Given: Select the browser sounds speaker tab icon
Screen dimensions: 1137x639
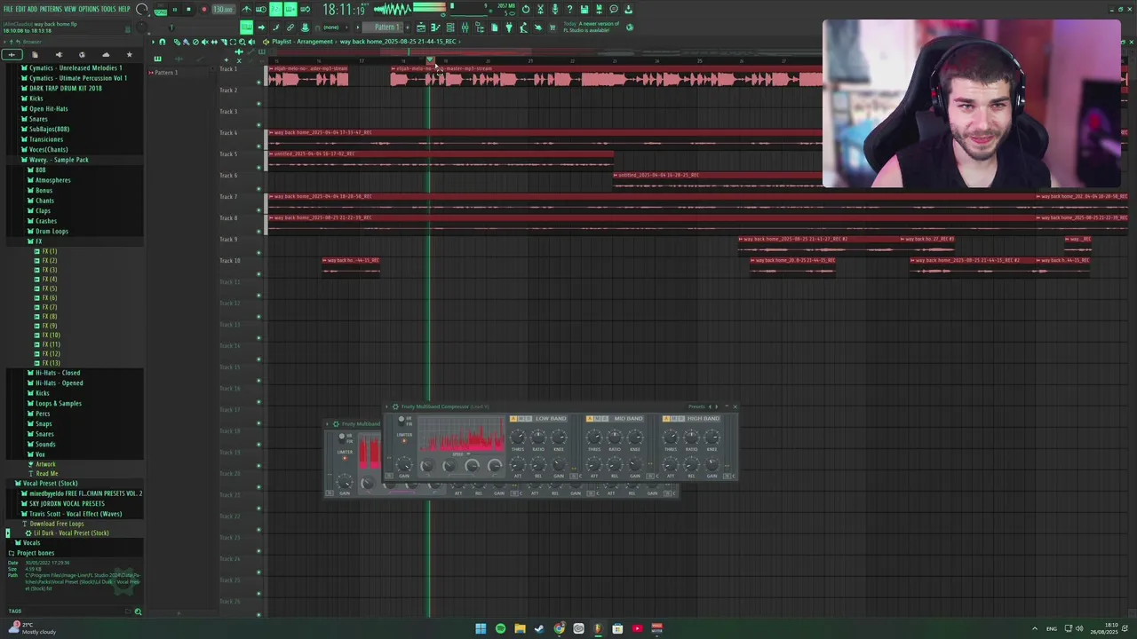Looking at the screenshot, I should (x=59, y=54).
